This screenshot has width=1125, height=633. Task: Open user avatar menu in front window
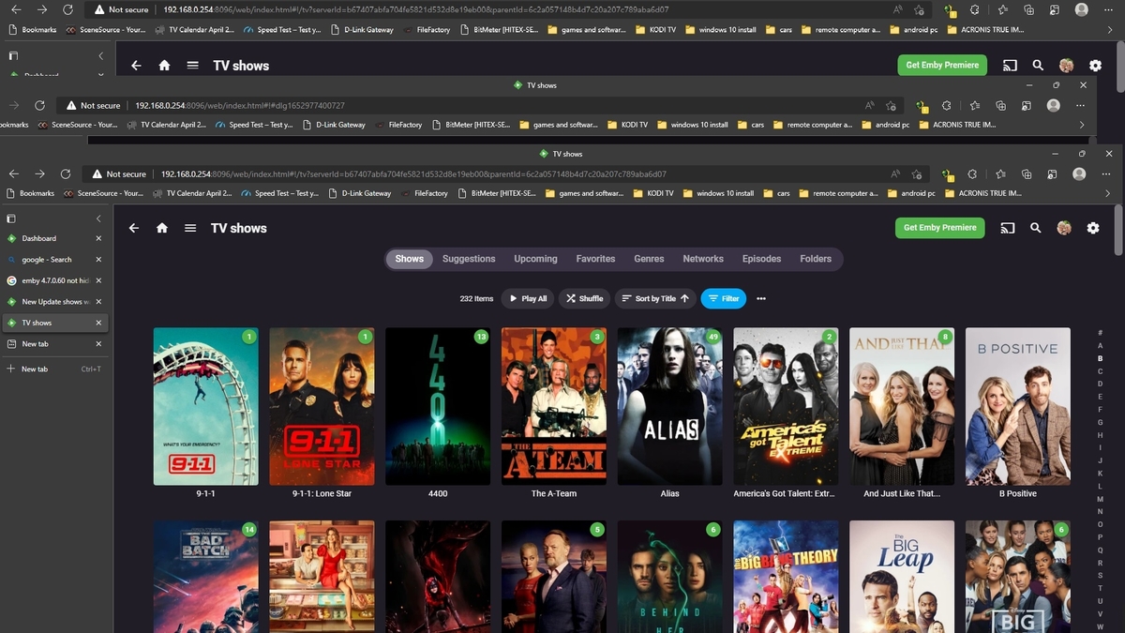click(1064, 228)
